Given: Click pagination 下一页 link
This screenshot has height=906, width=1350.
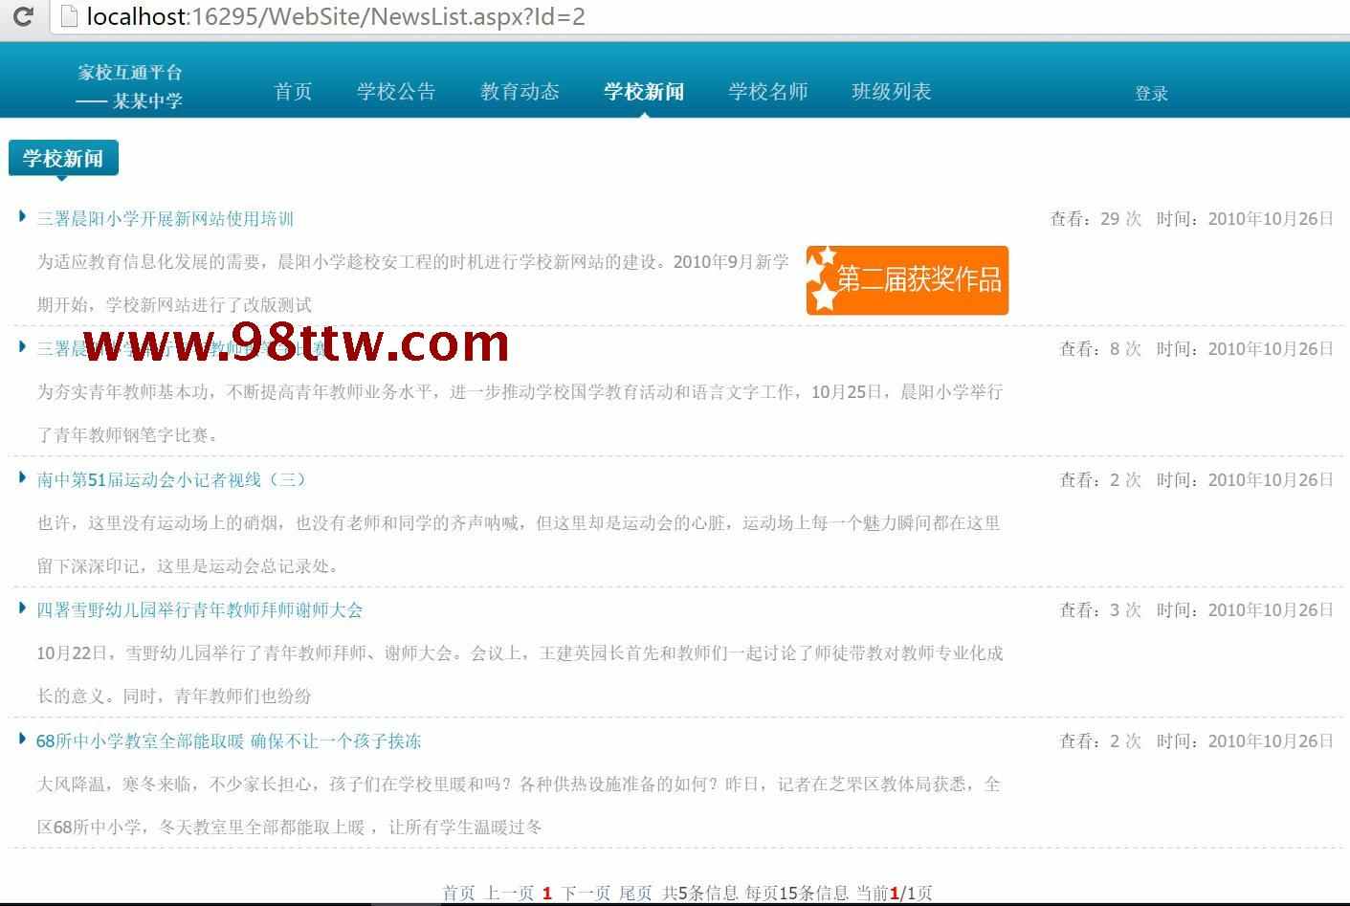Looking at the screenshot, I should pyautogui.click(x=586, y=893).
